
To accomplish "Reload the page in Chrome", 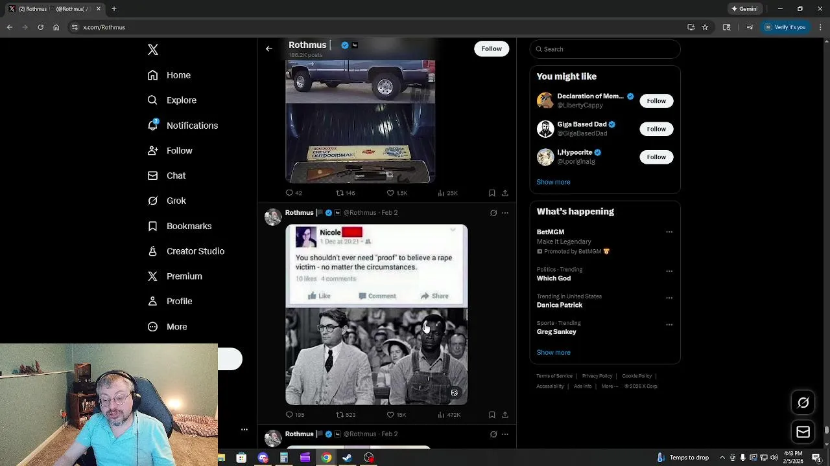I will [x=40, y=27].
